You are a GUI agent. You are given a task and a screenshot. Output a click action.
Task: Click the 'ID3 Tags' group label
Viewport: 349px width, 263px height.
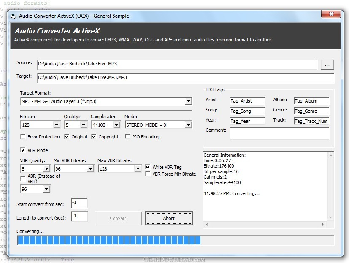pyautogui.click(x=215, y=89)
